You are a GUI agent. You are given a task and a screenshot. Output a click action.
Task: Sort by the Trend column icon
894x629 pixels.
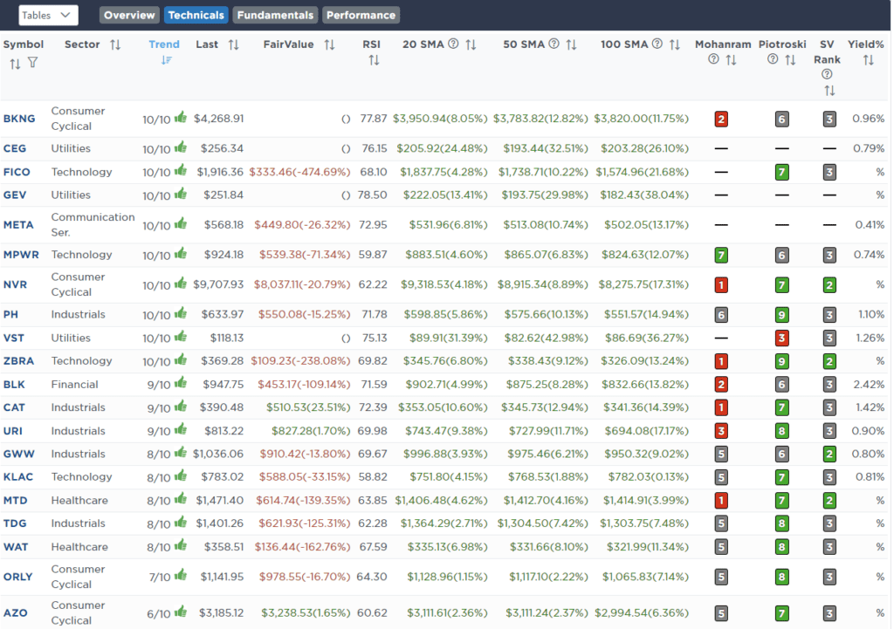point(167,60)
